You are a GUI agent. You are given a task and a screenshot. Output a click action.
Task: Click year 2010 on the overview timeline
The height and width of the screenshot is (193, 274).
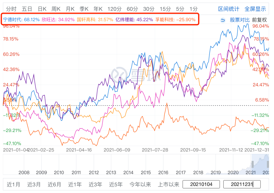[59, 172]
